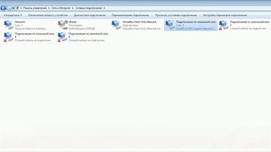Expand arrow after Панель управления breadcrumb

pos(49,8)
